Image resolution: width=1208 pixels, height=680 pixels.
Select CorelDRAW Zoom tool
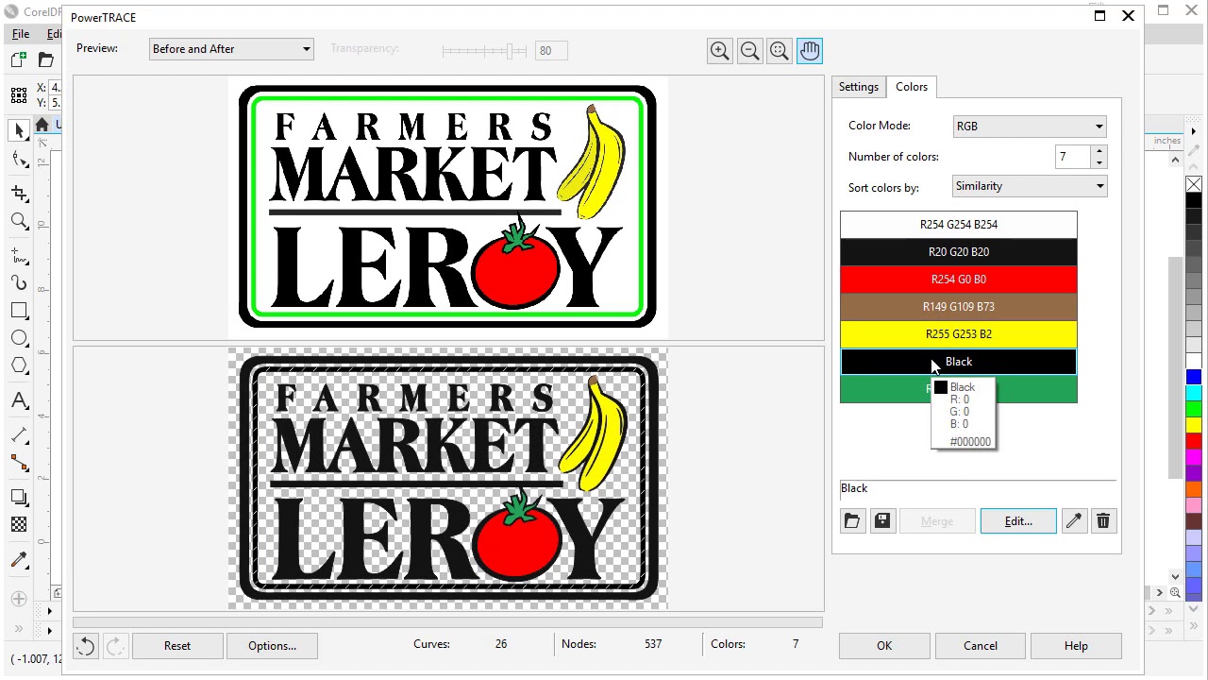19,221
